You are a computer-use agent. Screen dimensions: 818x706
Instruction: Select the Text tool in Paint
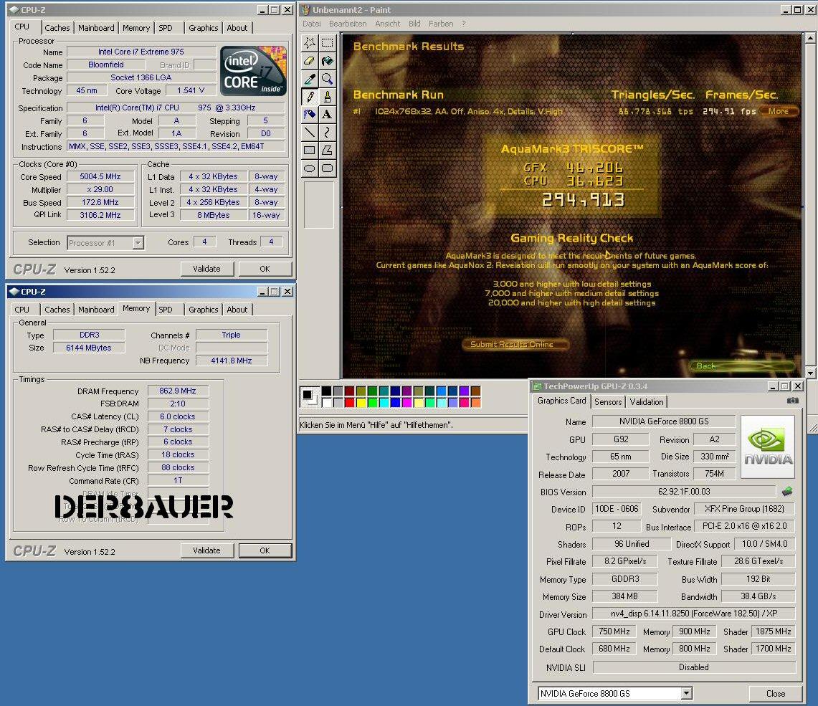[x=327, y=114]
